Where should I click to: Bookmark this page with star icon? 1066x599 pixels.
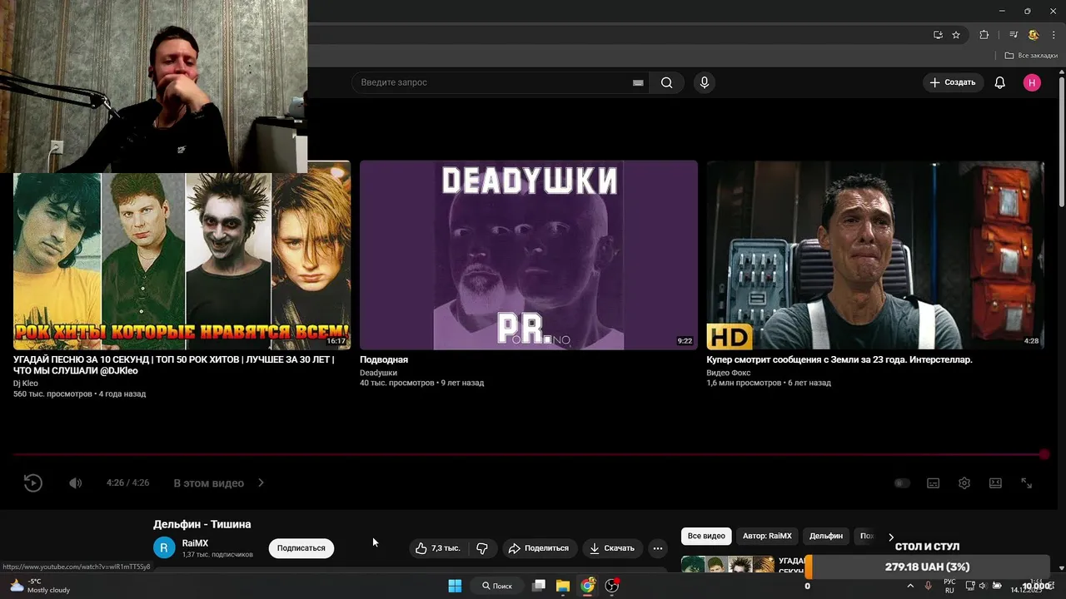coord(956,35)
